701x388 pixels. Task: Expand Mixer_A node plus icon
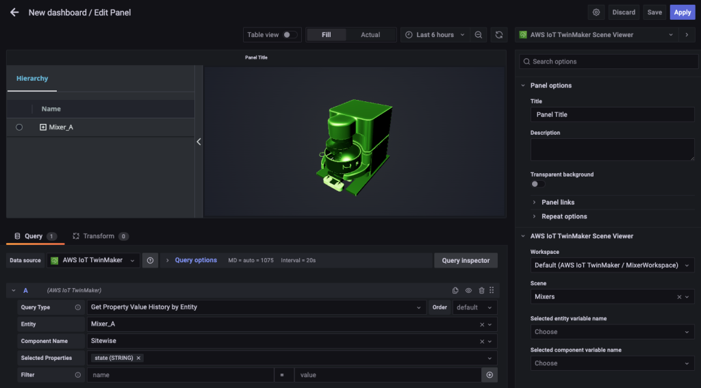(43, 127)
